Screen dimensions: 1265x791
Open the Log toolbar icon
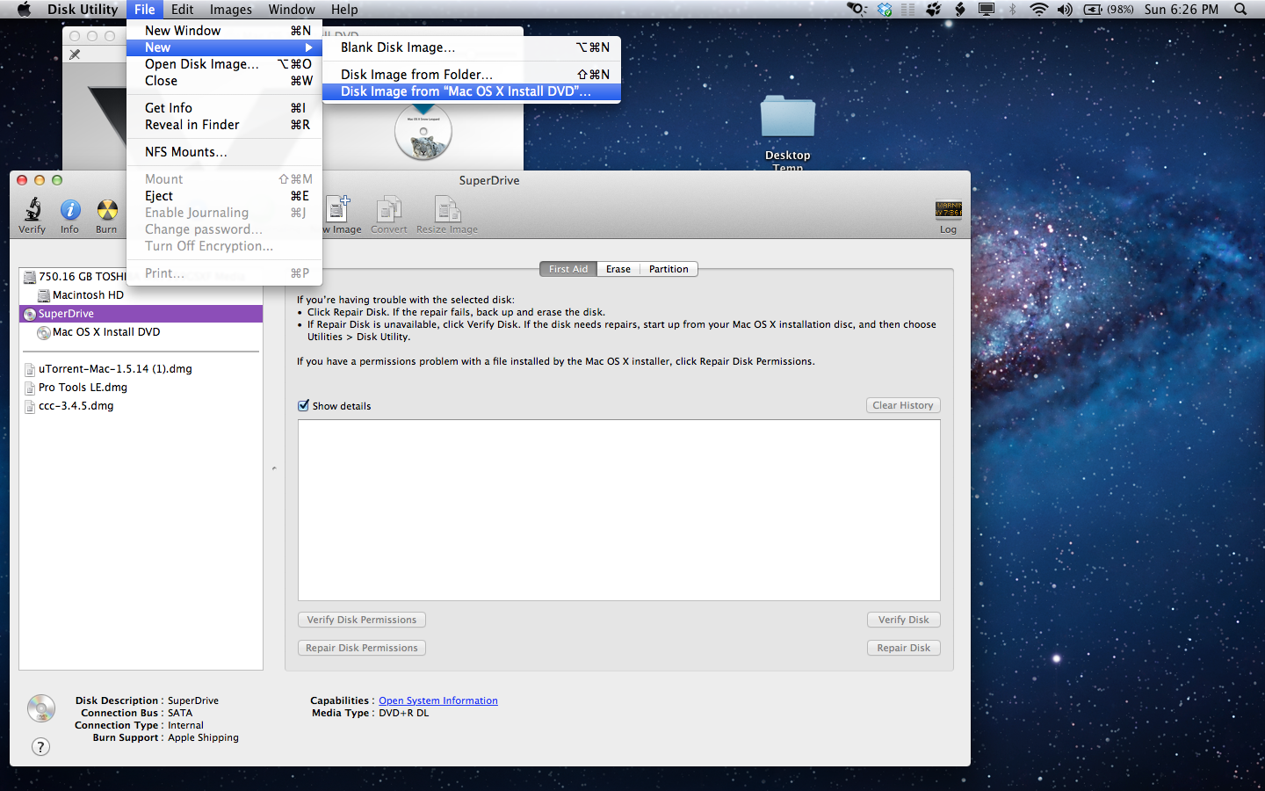click(x=949, y=209)
